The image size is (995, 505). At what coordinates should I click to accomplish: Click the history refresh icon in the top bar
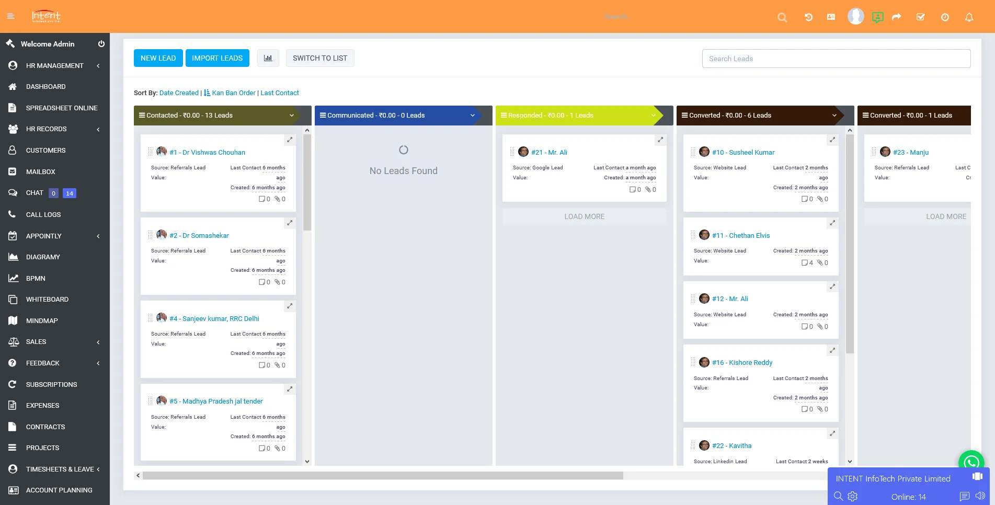click(x=808, y=17)
